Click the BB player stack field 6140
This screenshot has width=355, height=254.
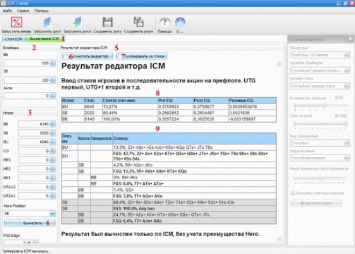34,124
